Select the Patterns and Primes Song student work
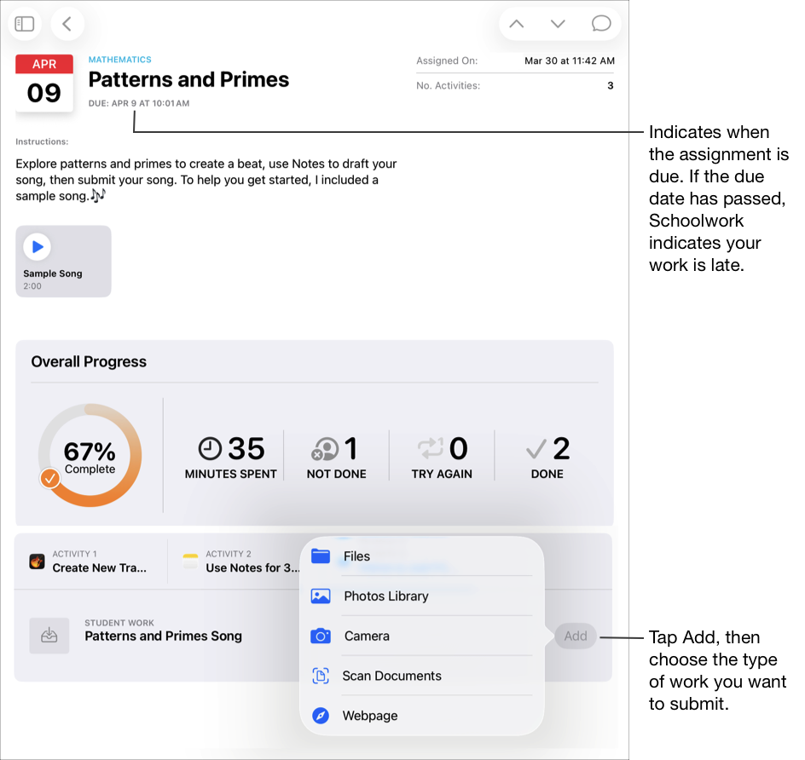Screen dimensions: 805x760 (x=162, y=636)
